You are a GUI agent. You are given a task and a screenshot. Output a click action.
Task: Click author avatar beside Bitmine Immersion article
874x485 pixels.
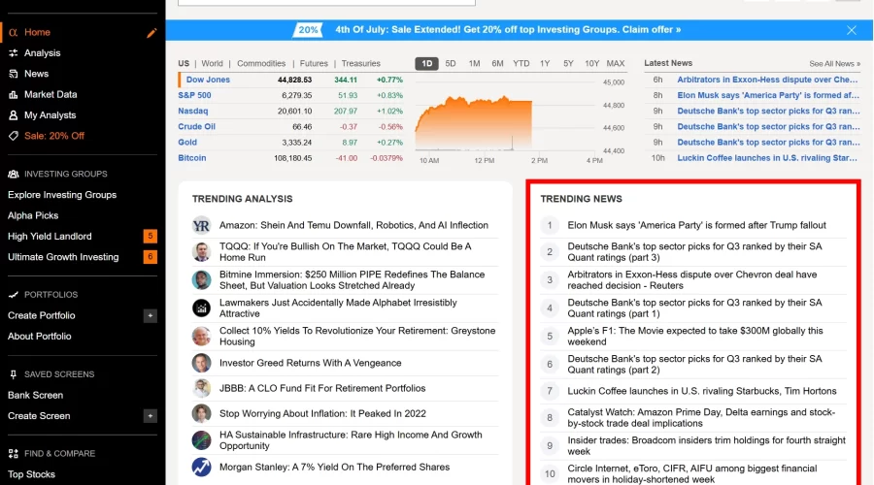201,280
